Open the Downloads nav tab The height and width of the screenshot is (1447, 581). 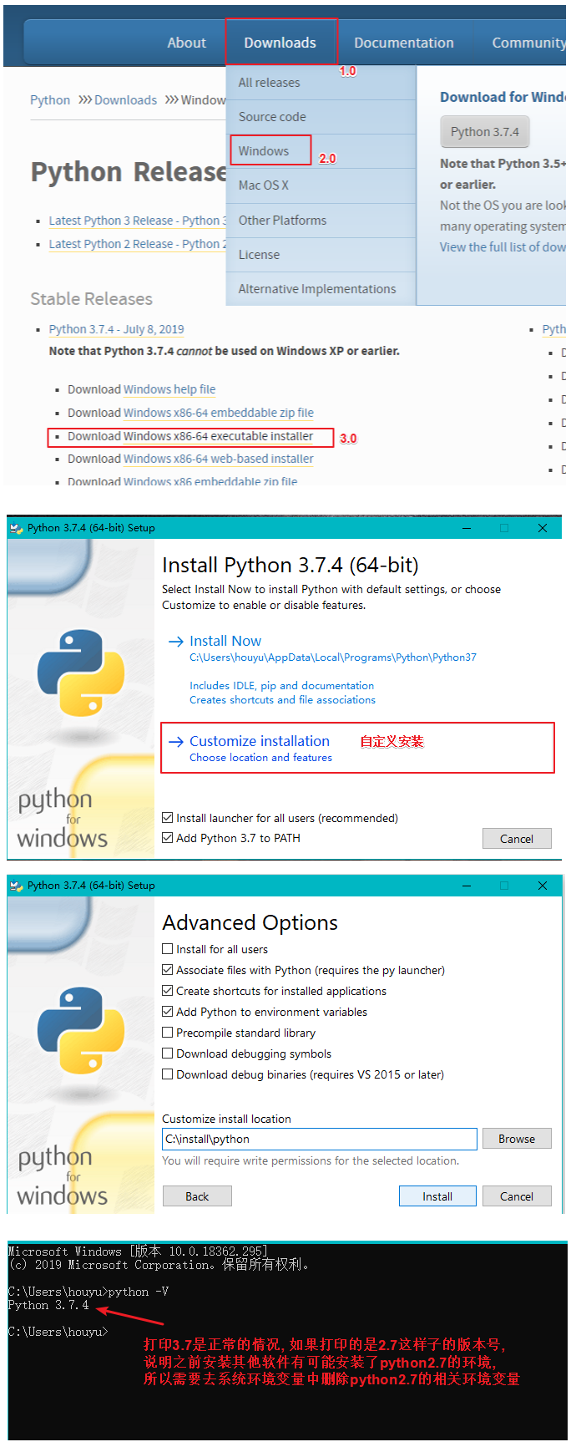point(280,43)
